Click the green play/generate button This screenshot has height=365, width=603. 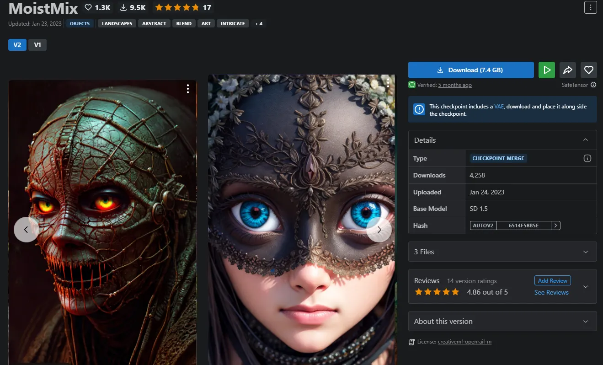(546, 70)
